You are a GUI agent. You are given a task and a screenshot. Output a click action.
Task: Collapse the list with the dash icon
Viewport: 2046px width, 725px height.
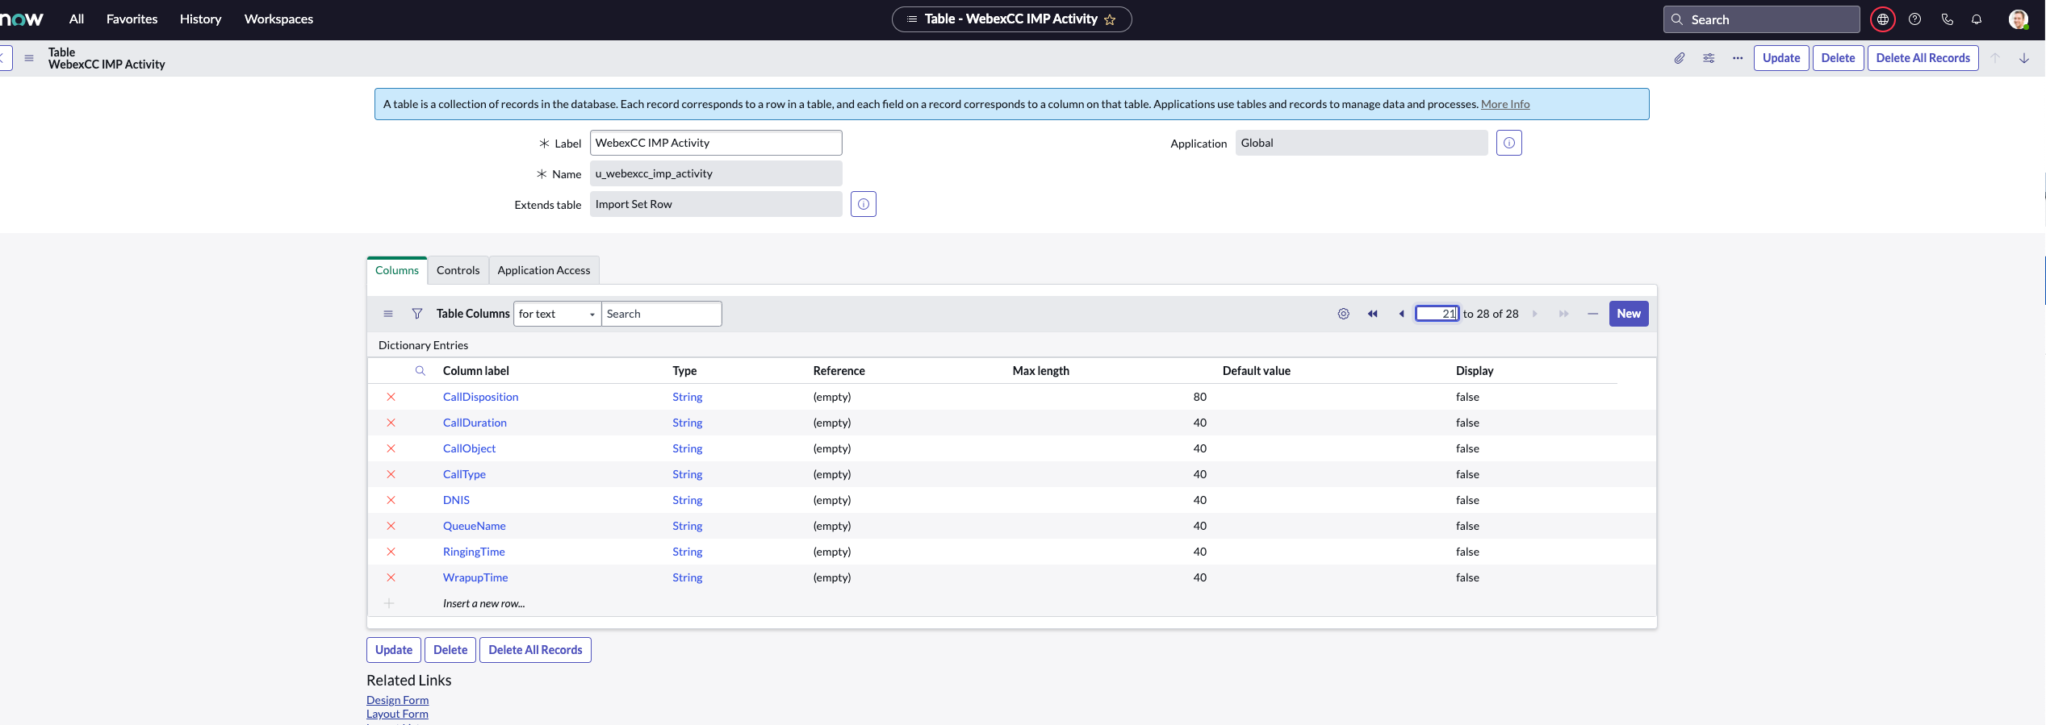[x=1592, y=314]
